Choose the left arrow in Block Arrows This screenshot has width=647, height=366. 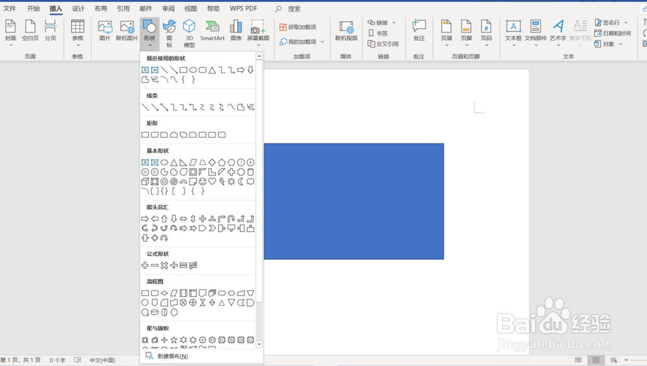coord(155,219)
